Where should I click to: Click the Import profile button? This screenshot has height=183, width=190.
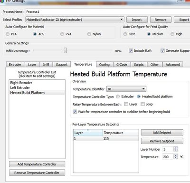pyautogui.click(x=137, y=19)
